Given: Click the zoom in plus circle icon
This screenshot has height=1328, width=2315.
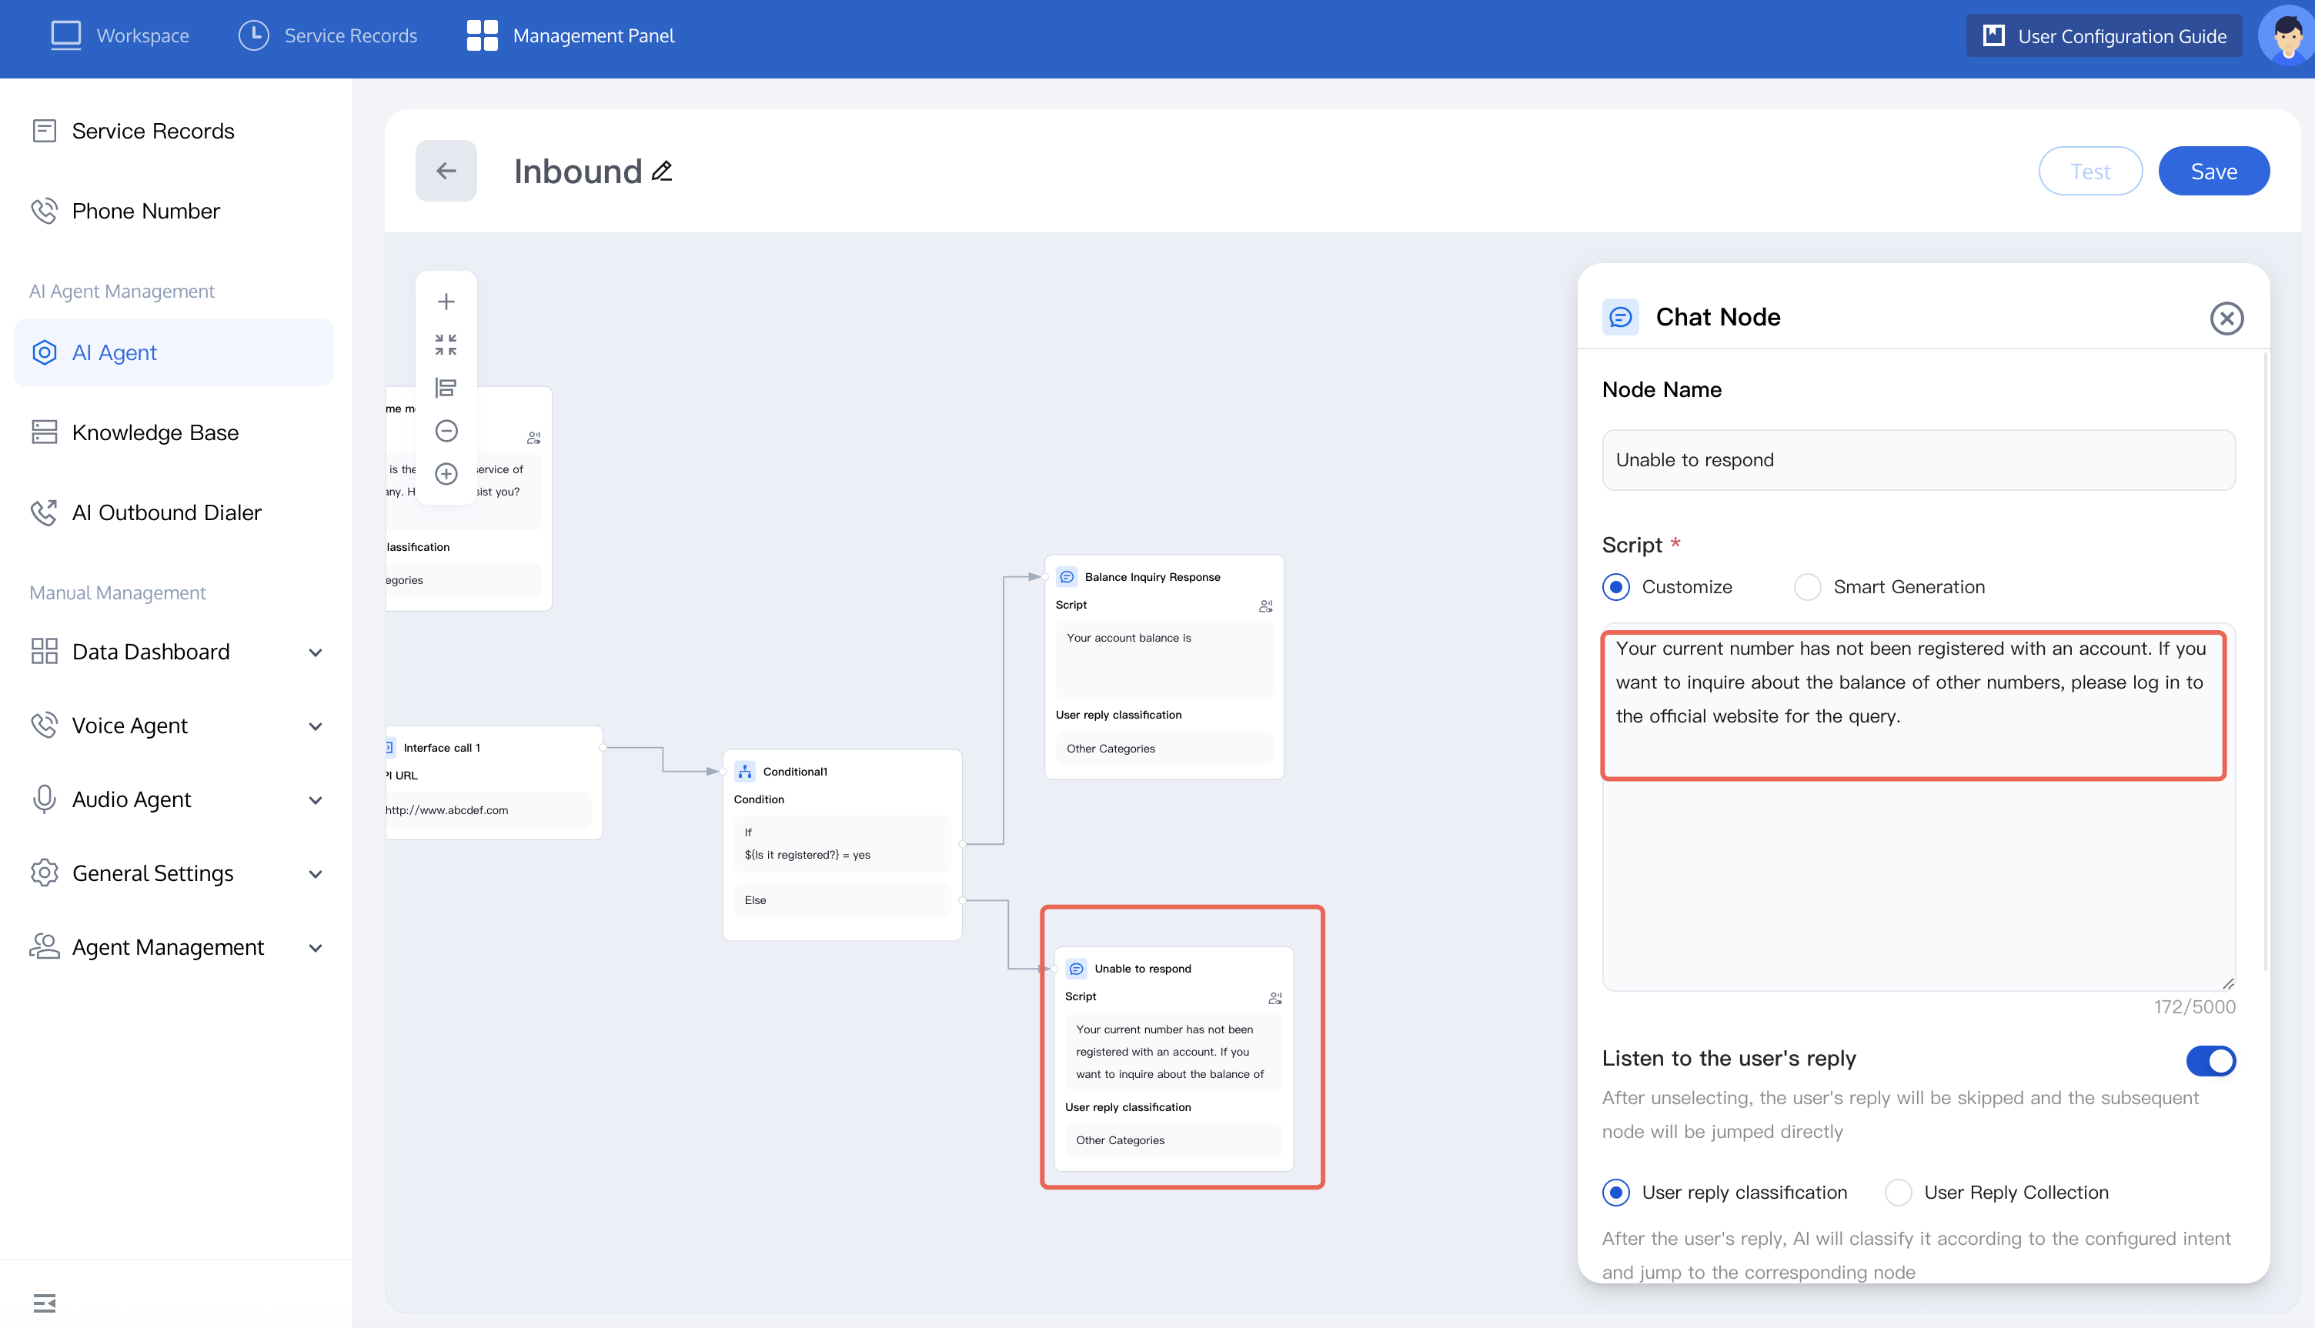Looking at the screenshot, I should click(x=446, y=473).
